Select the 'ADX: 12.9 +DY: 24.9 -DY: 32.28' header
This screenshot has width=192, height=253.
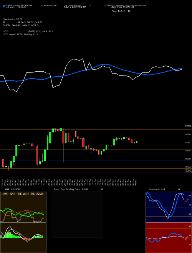coord(23,194)
